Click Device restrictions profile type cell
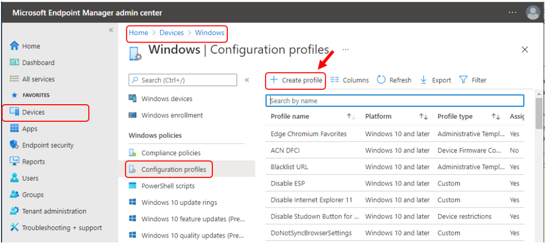The width and height of the screenshot is (545, 244). (464, 216)
